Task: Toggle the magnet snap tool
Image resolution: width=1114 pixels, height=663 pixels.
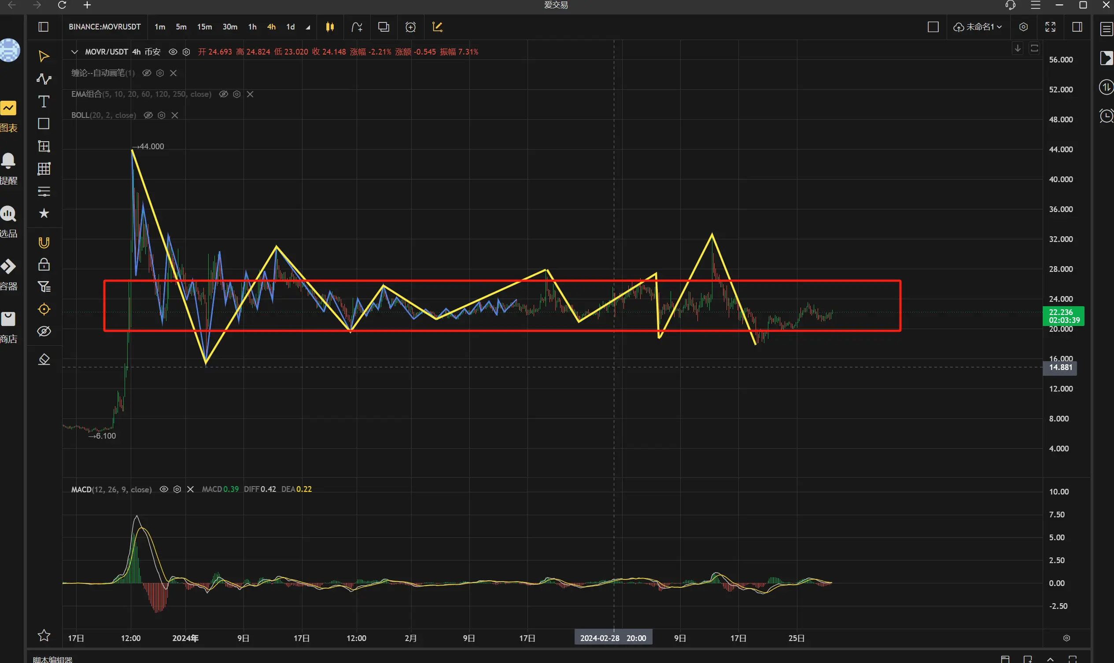Action: pyautogui.click(x=44, y=242)
